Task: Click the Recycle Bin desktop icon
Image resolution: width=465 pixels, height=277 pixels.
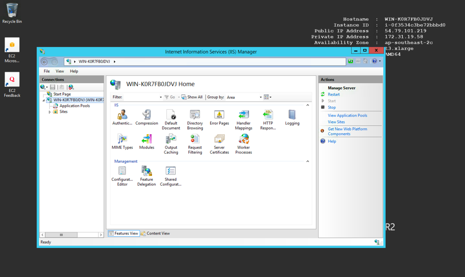Action: click(x=12, y=13)
